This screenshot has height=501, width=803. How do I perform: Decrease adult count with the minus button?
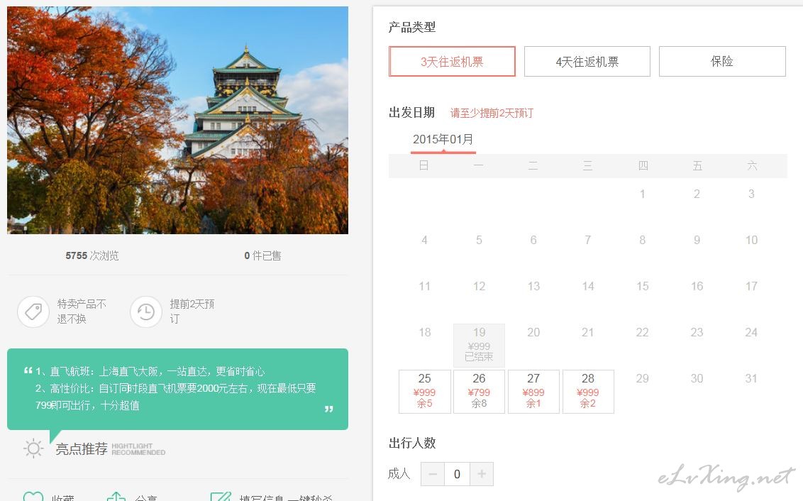[433, 474]
